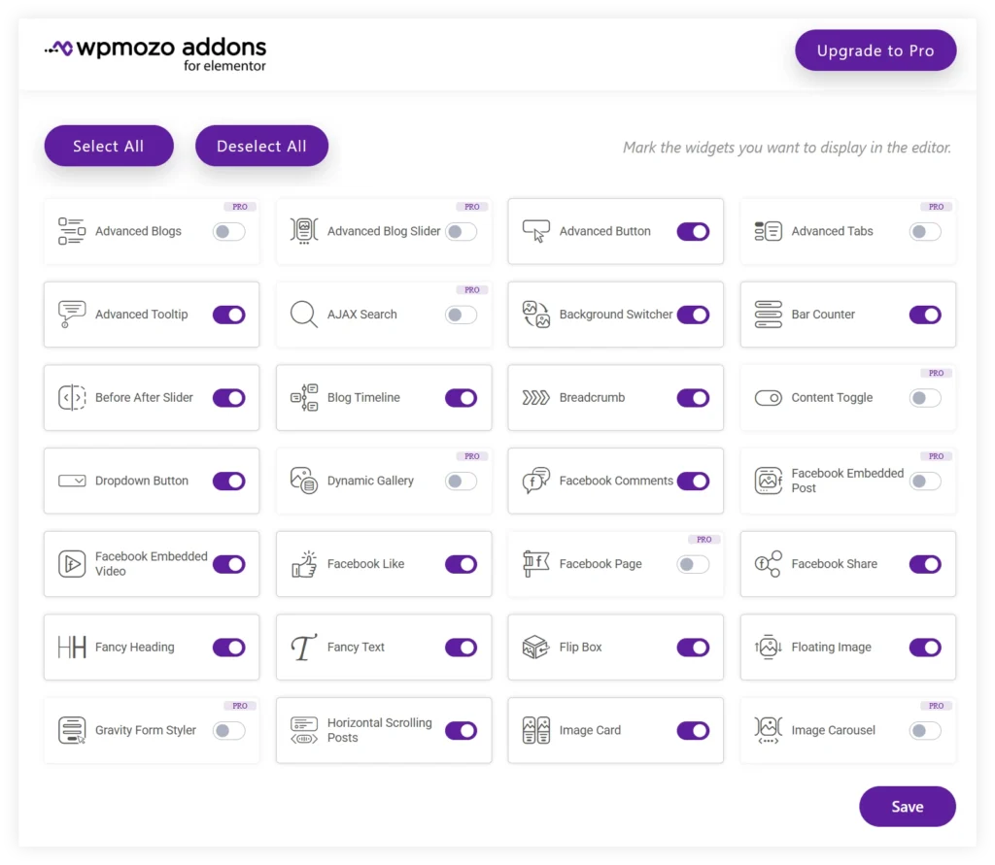Click the 'Mark the widgets' hint text

pos(787,148)
